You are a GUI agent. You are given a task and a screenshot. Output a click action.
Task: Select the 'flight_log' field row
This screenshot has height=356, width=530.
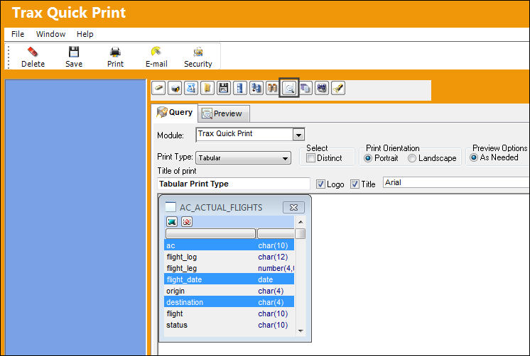coord(229,257)
